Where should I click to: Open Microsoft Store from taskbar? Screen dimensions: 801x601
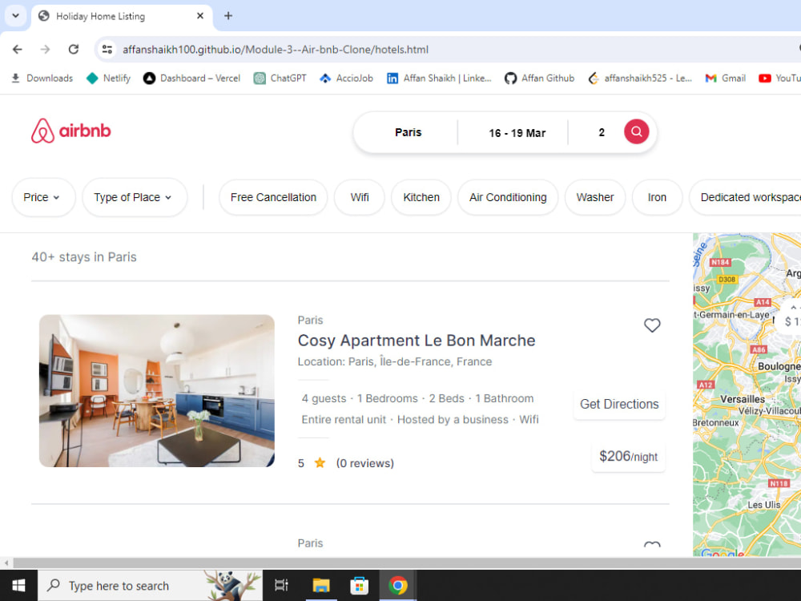(359, 585)
